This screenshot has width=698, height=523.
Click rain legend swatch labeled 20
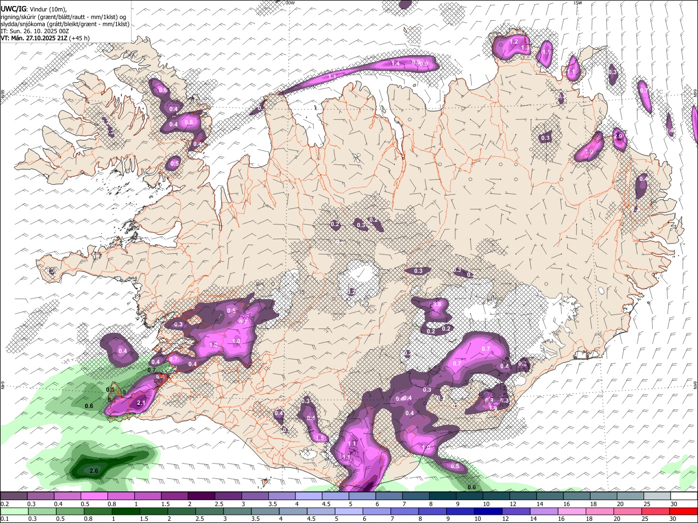tap(629, 511)
